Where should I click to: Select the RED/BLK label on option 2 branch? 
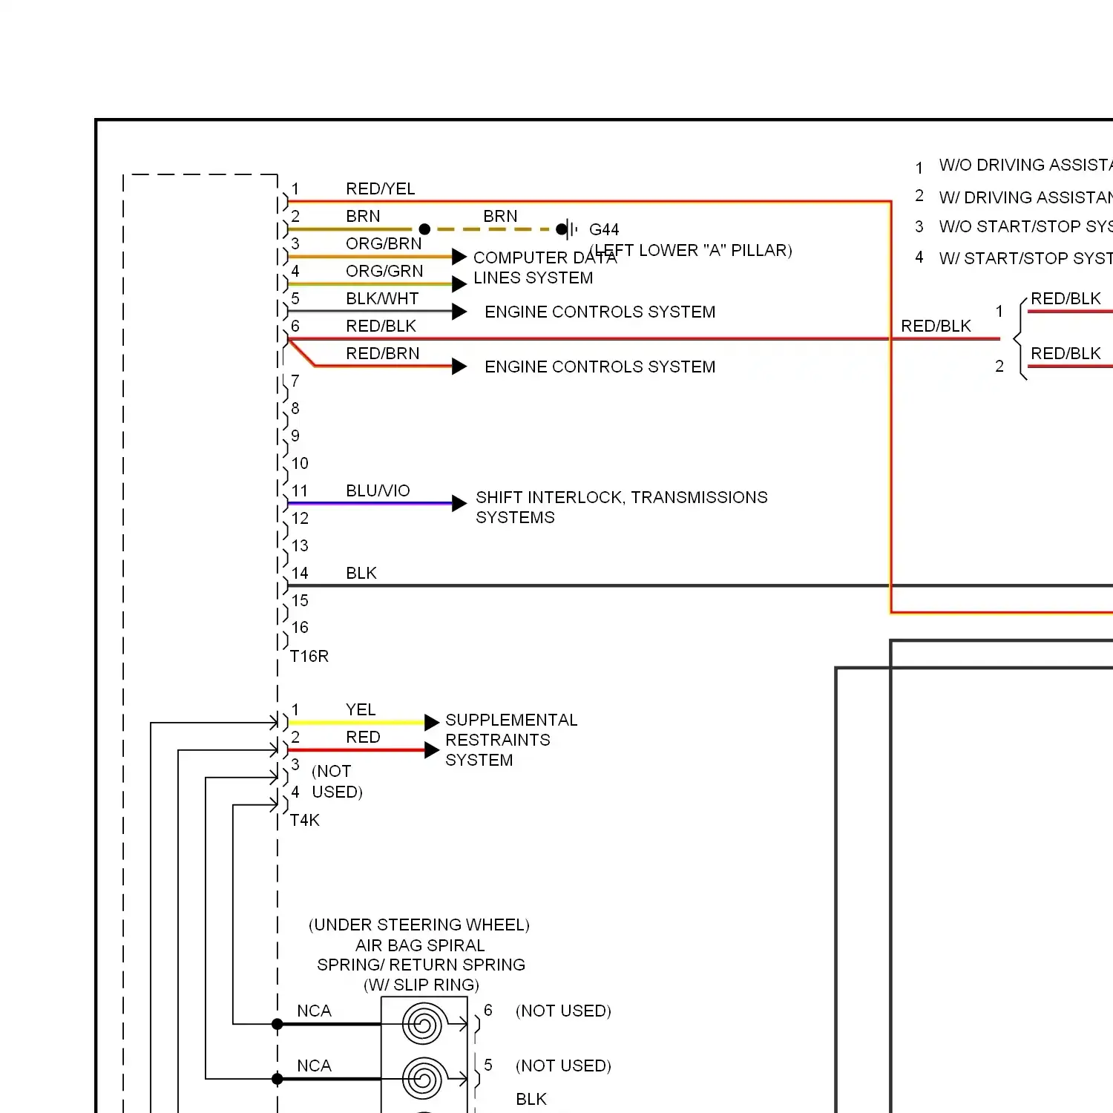pos(1066,353)
